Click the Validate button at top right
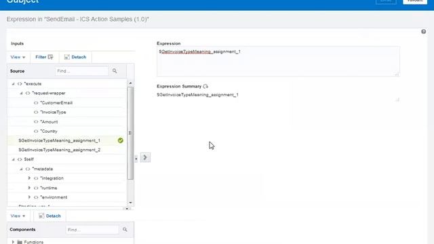The image size is (434, 244). [x=415, y=1]
